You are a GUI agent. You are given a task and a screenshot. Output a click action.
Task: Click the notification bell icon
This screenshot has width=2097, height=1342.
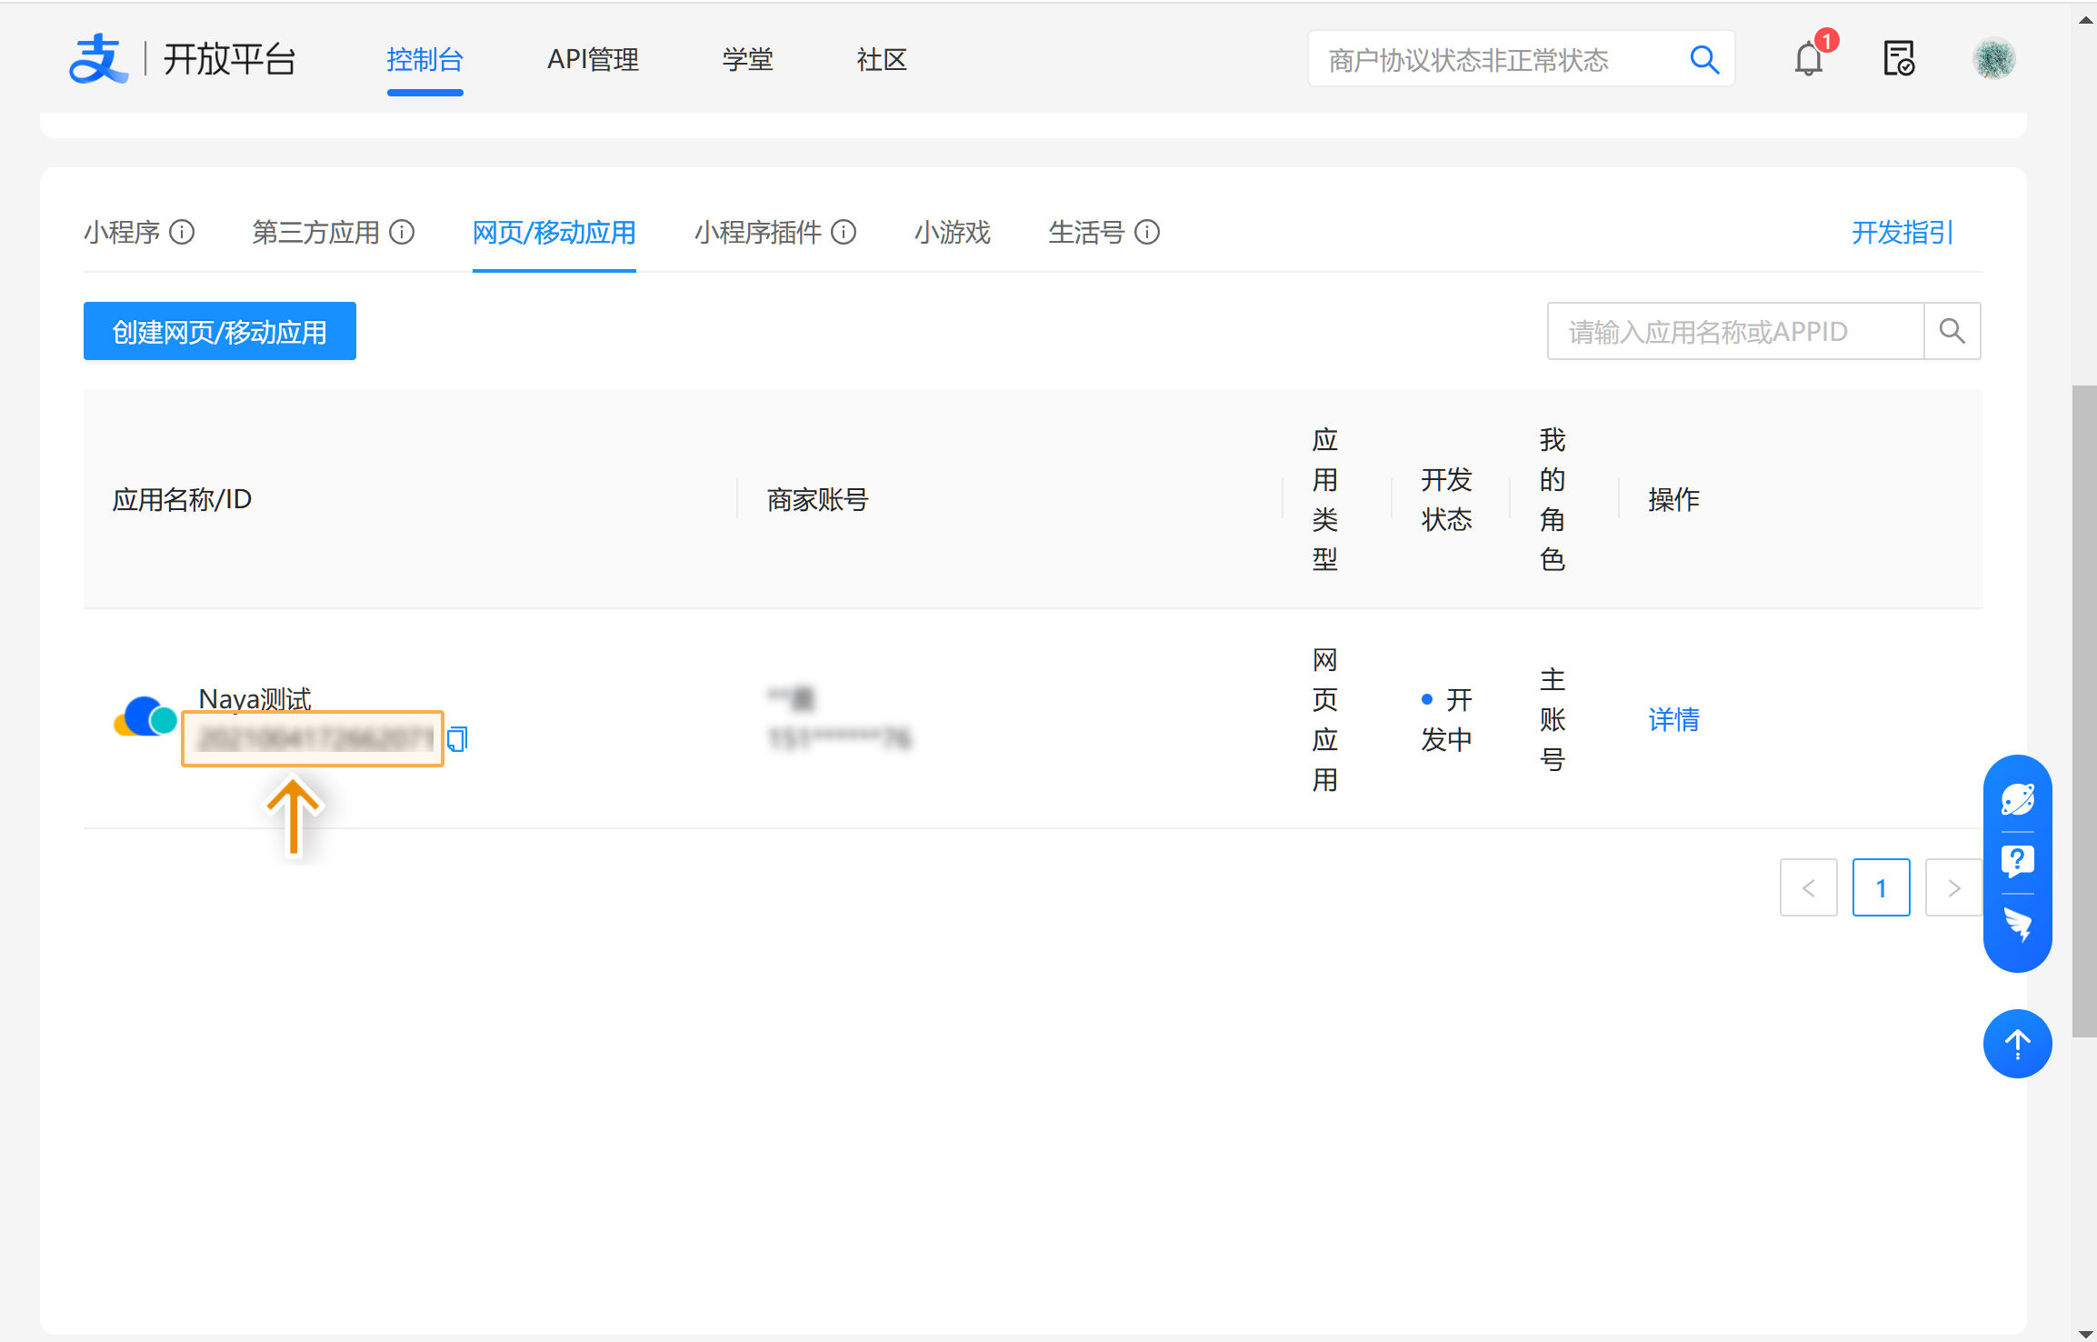[x=1808, y=60]
